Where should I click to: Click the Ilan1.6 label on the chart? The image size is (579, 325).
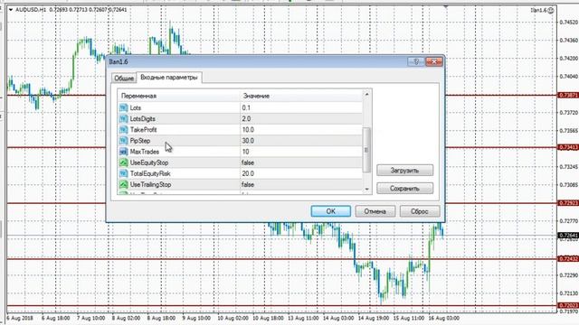[x=538, y=10]
